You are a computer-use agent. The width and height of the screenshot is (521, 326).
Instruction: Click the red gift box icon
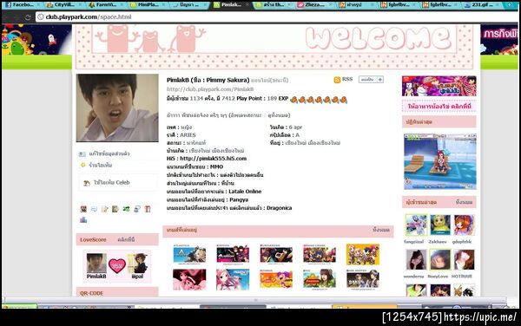click(x=148, y=209)
